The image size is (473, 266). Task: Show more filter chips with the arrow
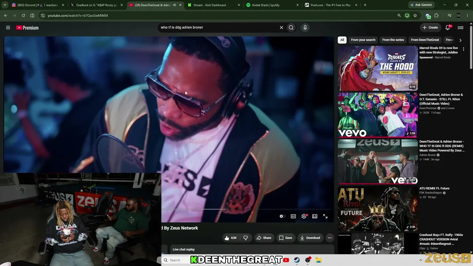(460, 40)
